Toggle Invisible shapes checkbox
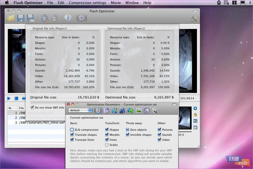Screen dimensions: 253x169 tap(128, 134)
